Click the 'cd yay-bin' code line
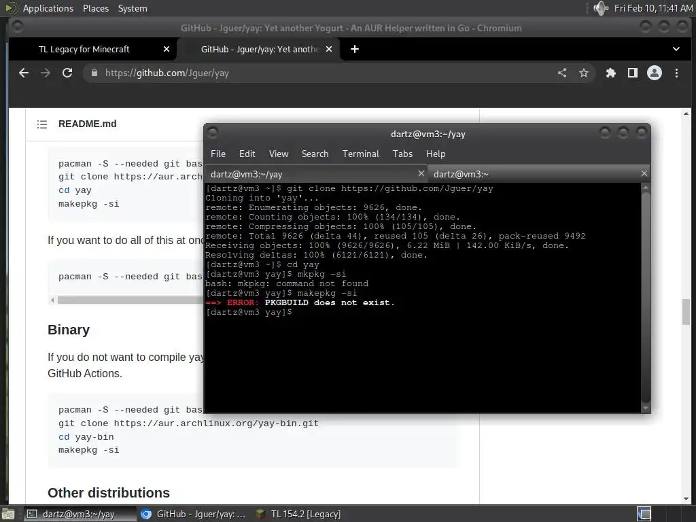696x522 pixels. tap(86, 437)
